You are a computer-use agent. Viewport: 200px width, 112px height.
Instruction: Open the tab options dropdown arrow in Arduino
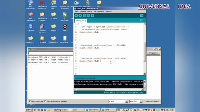pyautogui.click(x=141, y=20)
